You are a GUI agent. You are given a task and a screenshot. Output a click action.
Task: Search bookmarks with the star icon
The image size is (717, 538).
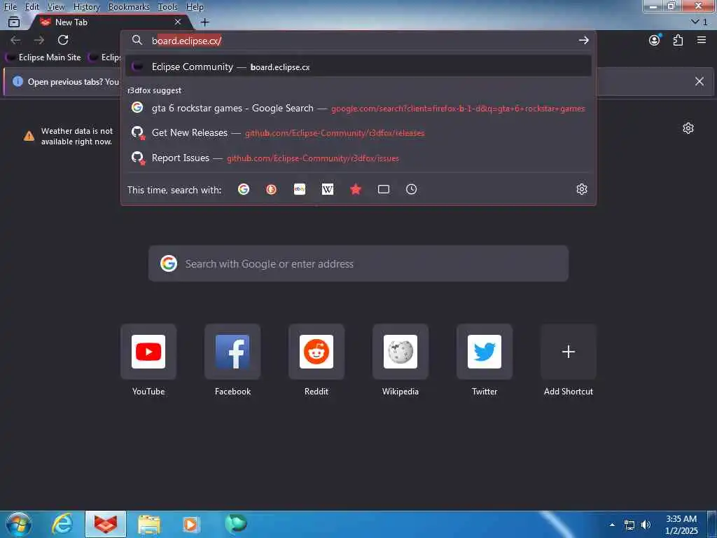356,189
